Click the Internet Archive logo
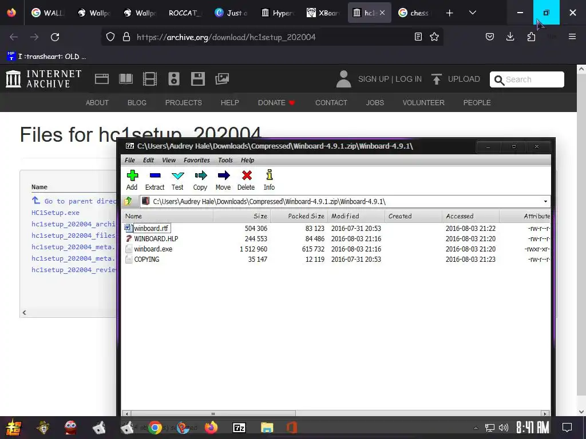This screenshot has height=439, width=586. pyautogui.click(x=43, y=79)
